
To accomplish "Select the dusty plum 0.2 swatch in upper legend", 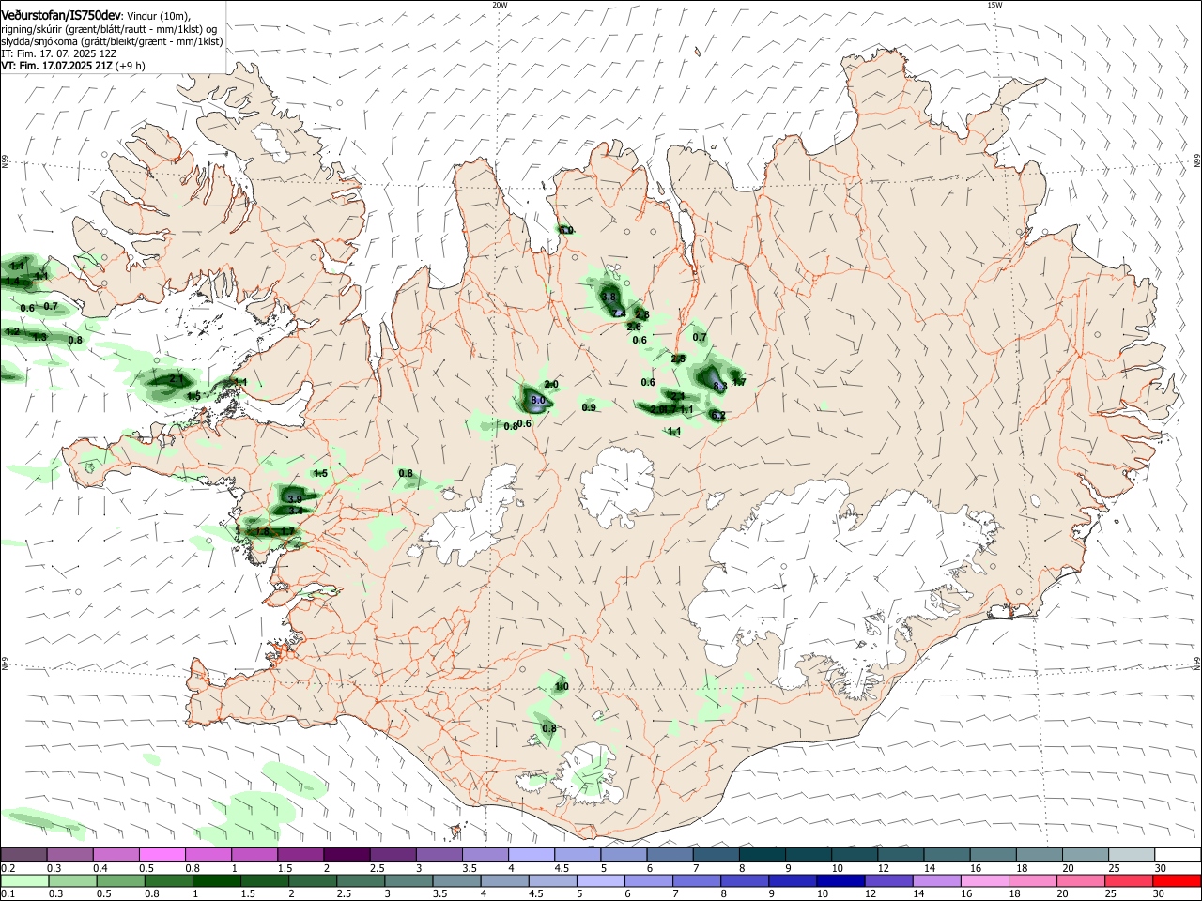I will pos(23,854).
